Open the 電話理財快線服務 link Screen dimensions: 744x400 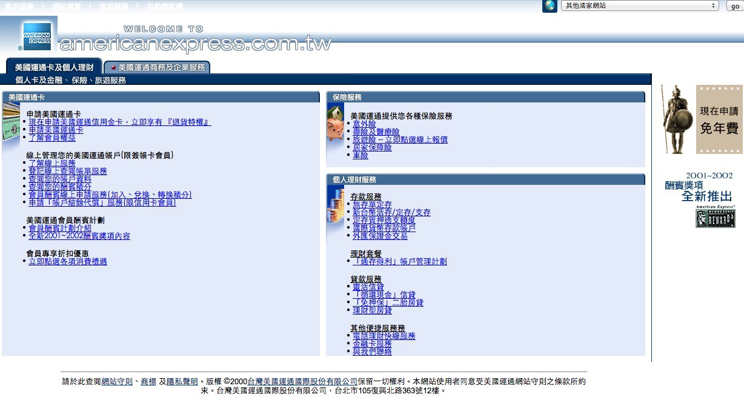[384, 336]
